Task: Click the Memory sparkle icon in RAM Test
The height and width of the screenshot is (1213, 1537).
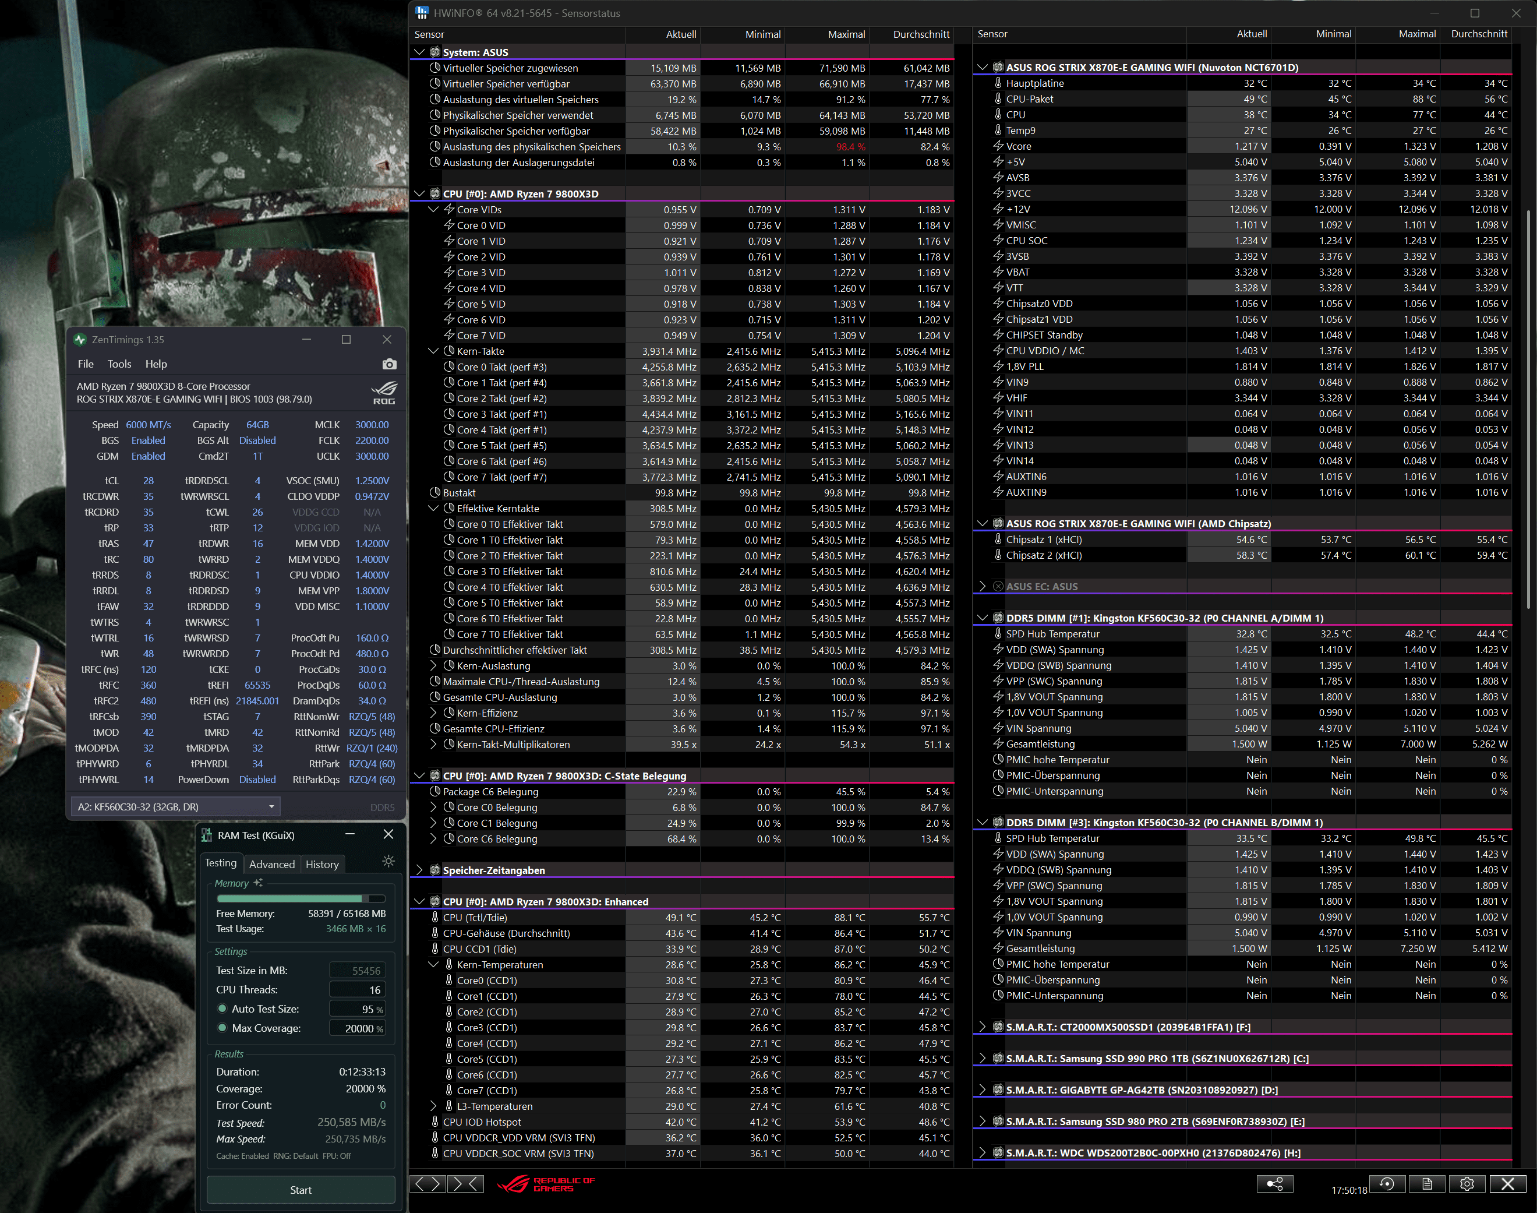Action: click(257, 883)
